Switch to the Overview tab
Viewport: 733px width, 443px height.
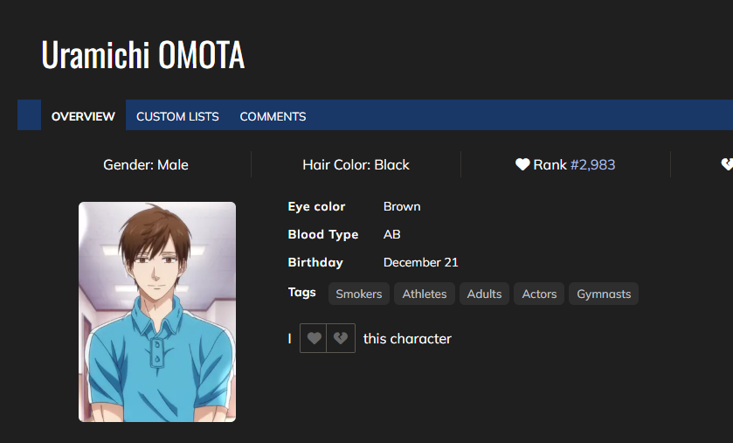pyautogui.click(x=83, y=116)
